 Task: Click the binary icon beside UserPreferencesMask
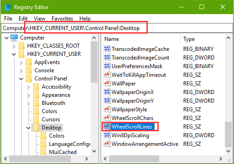(107, 66)
